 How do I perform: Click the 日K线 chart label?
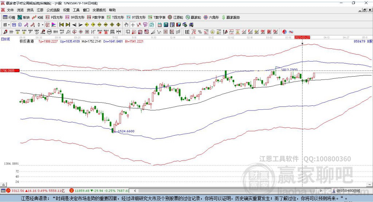pyautogui.click(x=5, y=39)
